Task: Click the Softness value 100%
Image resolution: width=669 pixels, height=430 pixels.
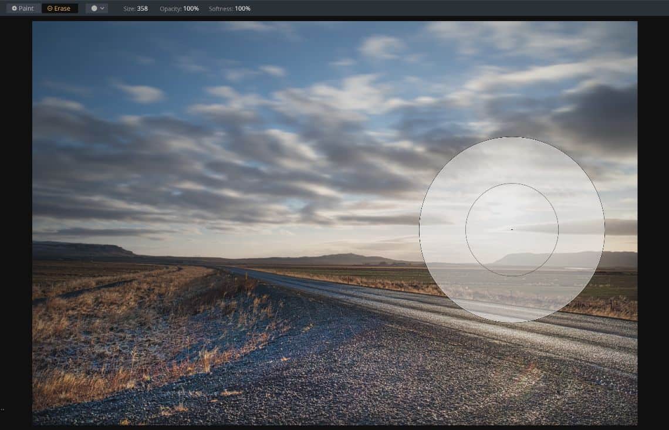Action: [242, 9]
